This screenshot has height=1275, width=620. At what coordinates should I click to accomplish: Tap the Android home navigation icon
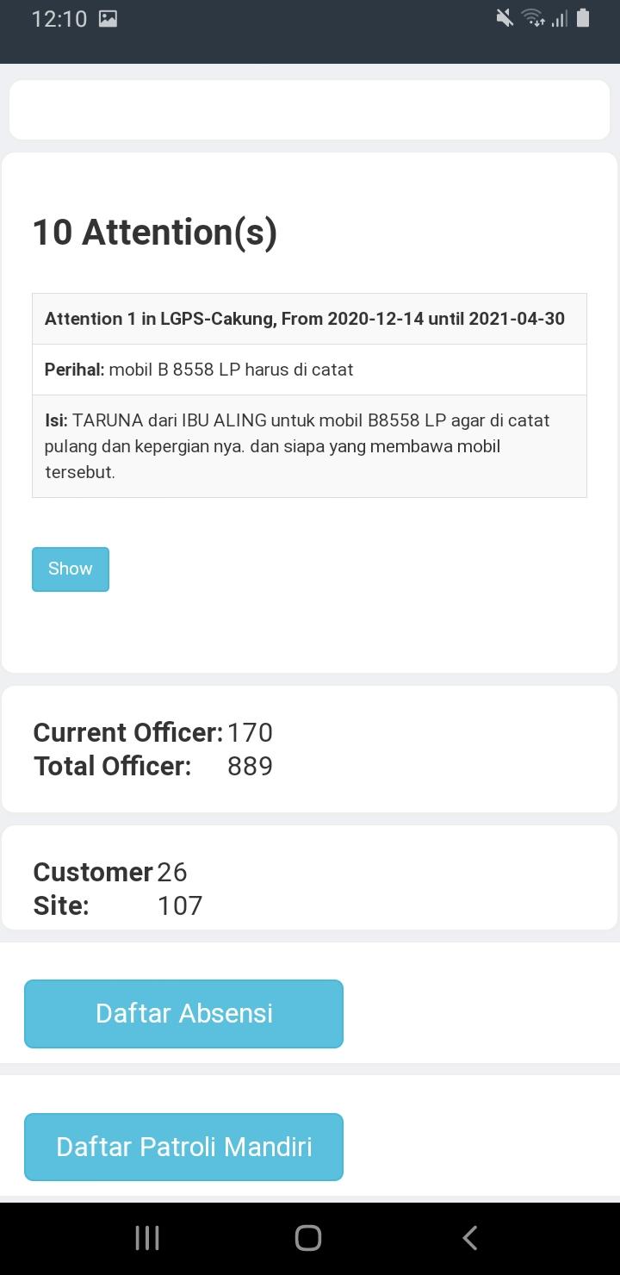308,1238
